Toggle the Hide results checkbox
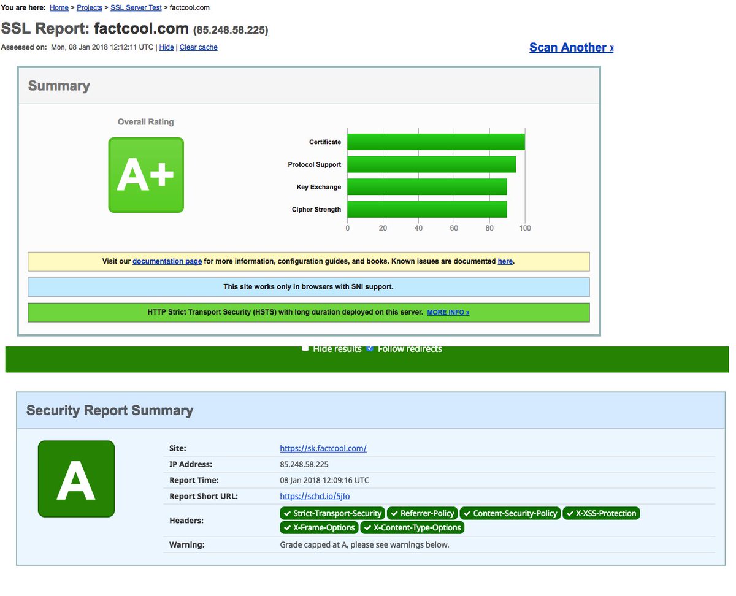The image size is (736, 596). (x=305, y=348)
